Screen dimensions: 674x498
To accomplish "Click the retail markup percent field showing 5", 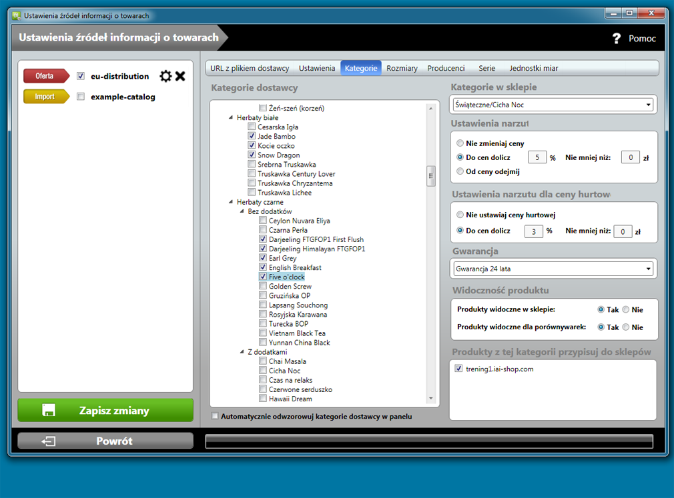I will [x=537, y=157].
